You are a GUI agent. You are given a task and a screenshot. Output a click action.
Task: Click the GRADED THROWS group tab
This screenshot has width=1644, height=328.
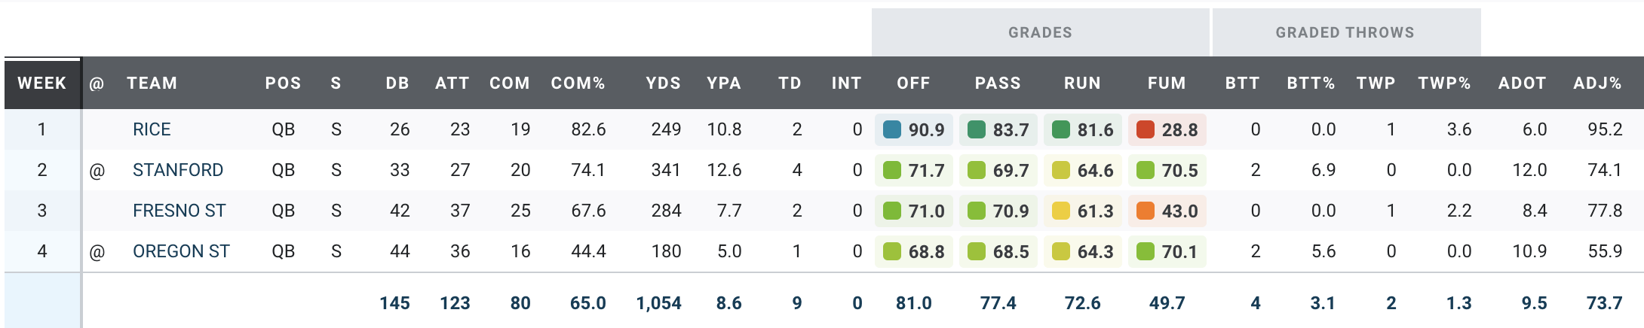point(1345,32)
